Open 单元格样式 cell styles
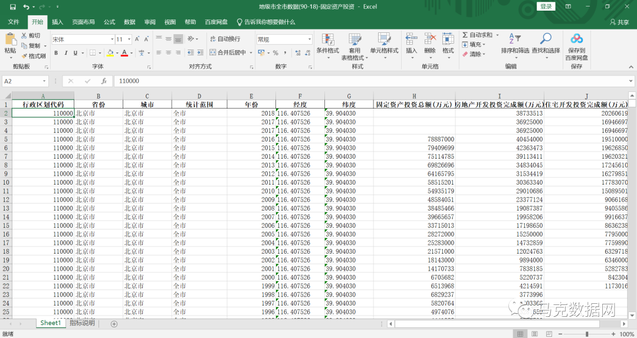 [x=384, y=46]
